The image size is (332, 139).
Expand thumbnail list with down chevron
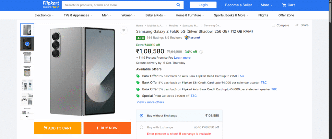tap(27, 116)
